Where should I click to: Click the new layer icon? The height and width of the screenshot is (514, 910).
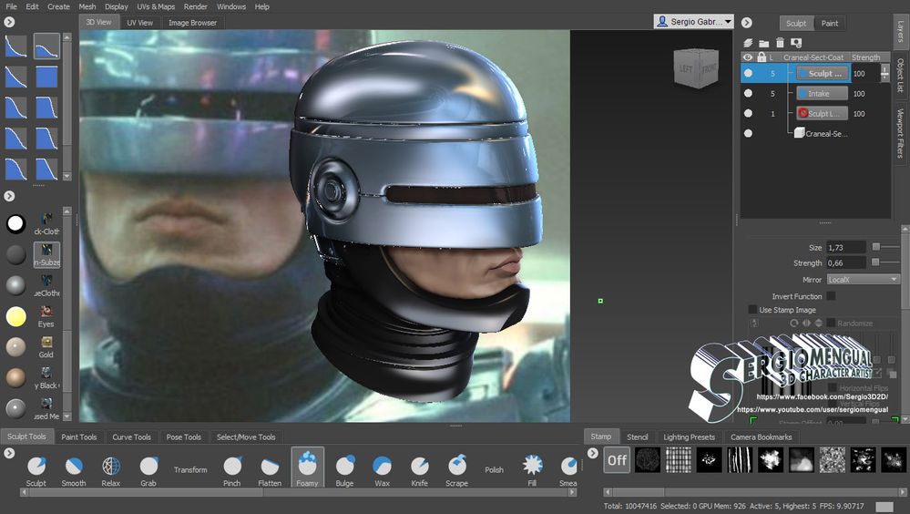(x=748, y=43)
